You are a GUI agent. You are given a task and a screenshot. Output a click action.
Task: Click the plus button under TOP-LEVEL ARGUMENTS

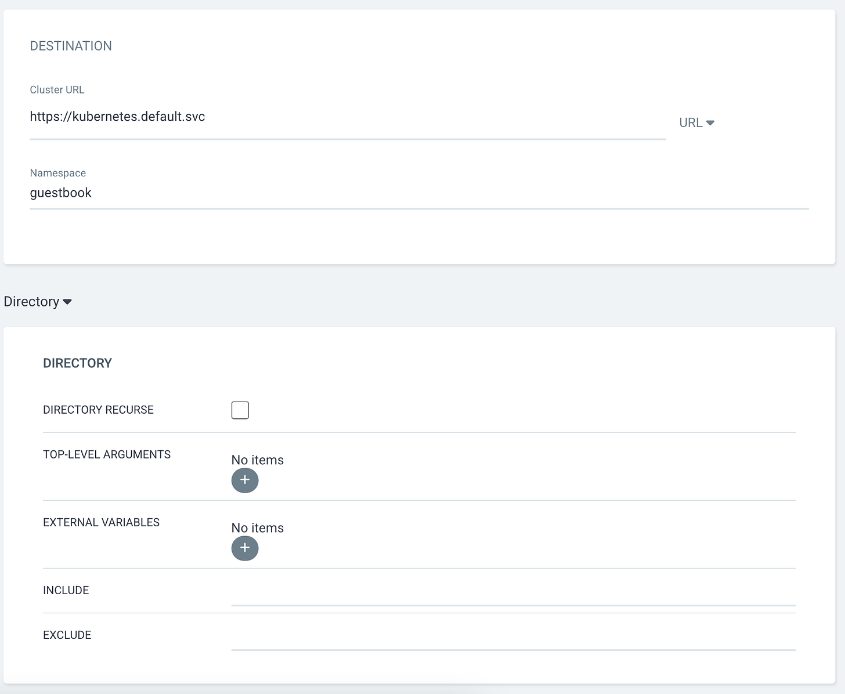click(x=245, y=480)
